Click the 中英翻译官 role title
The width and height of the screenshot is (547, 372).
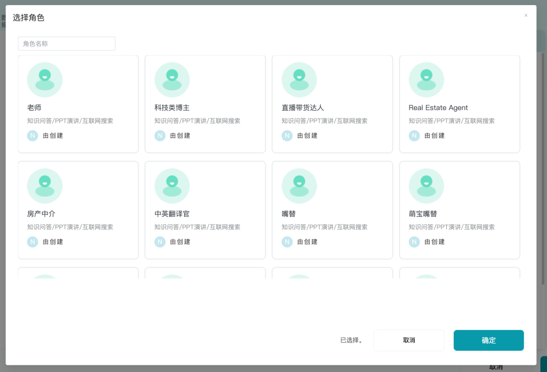[172, 214]
